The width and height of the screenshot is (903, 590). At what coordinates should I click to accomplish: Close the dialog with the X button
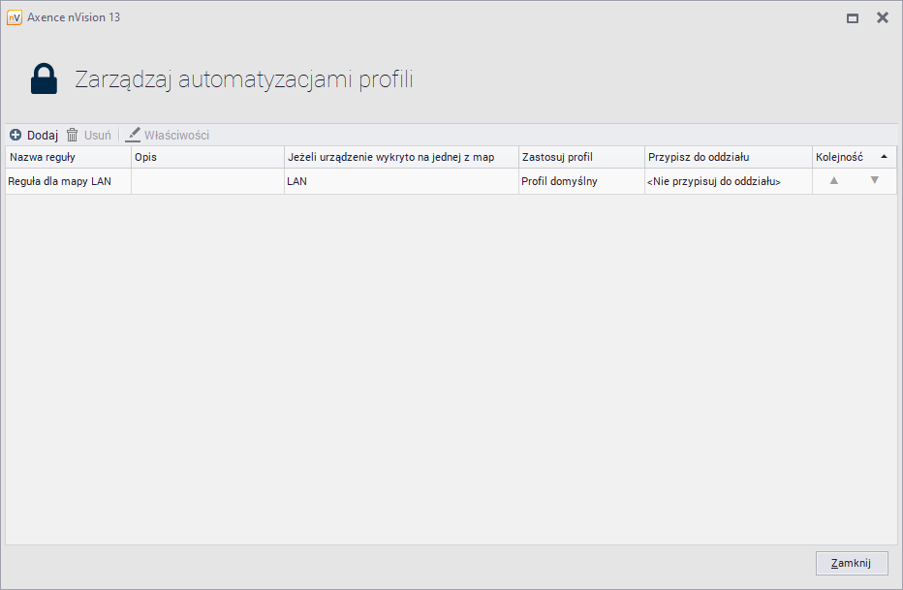pyautogui.click(x=882, y=17)
